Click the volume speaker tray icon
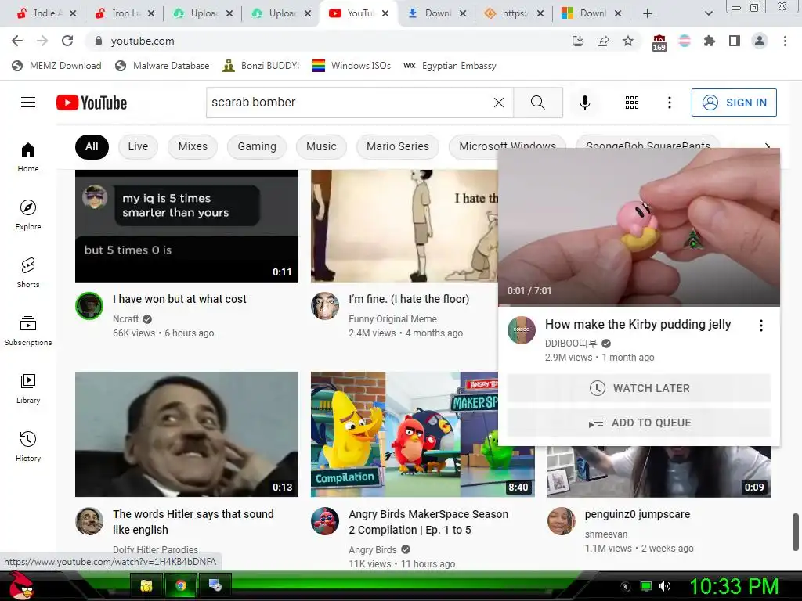The width and height of the screenshot is (802, 601). point(664,586)
